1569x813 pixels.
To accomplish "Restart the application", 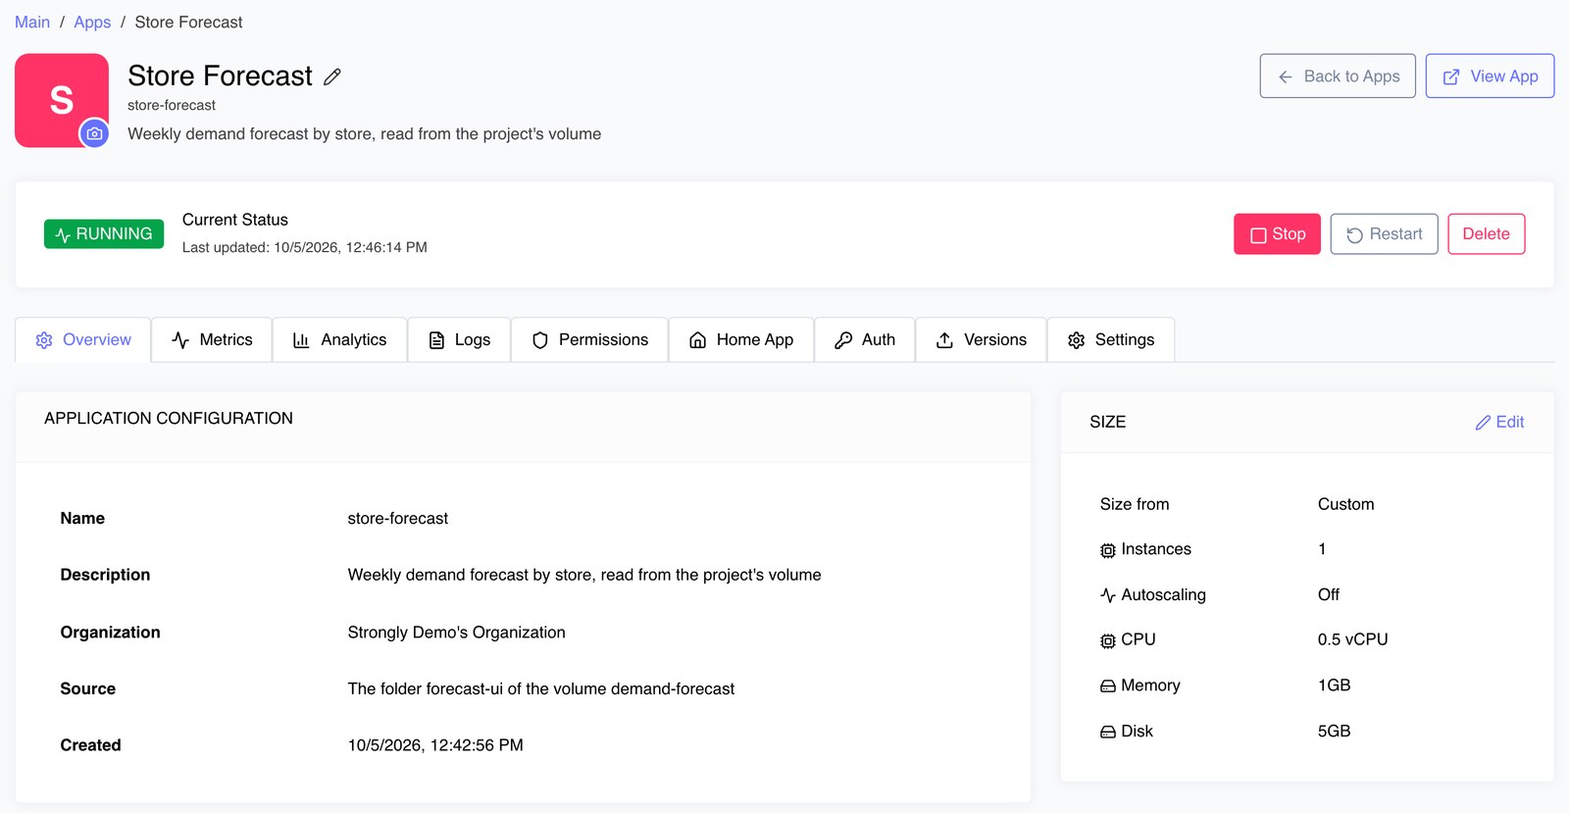I will pos(1384,233).
